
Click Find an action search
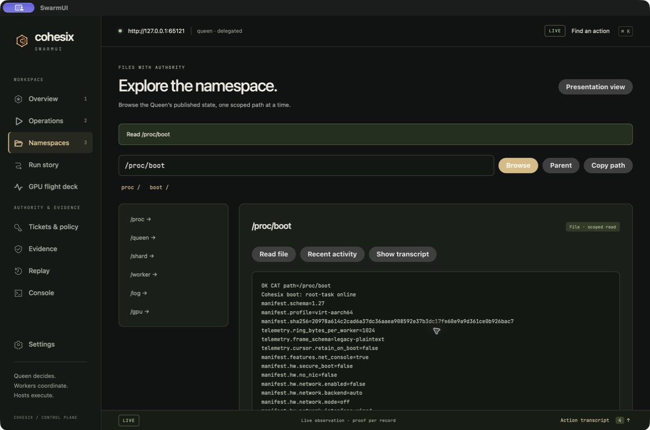[590, 31]
